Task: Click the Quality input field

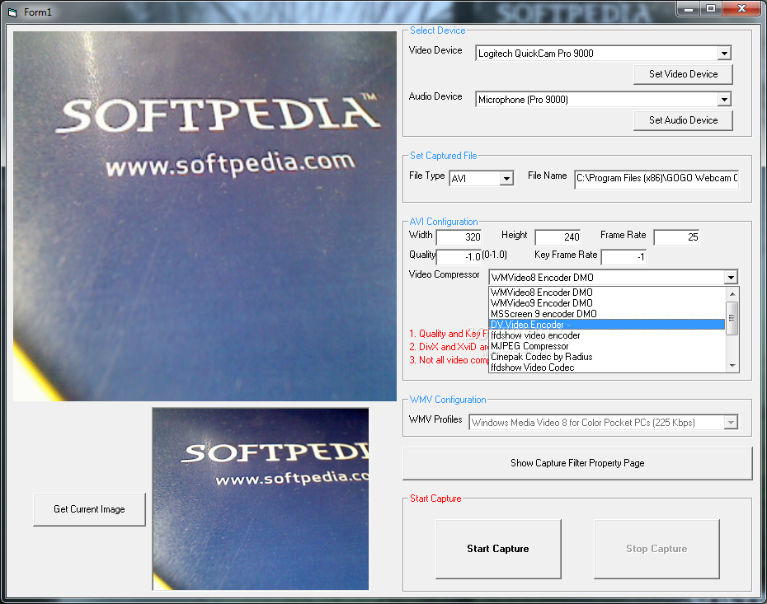Action: point(459,256)
